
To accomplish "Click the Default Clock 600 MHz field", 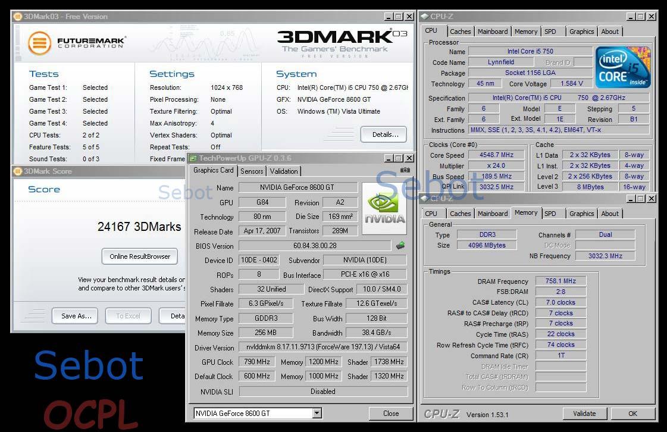I will (x=257, y=376).
